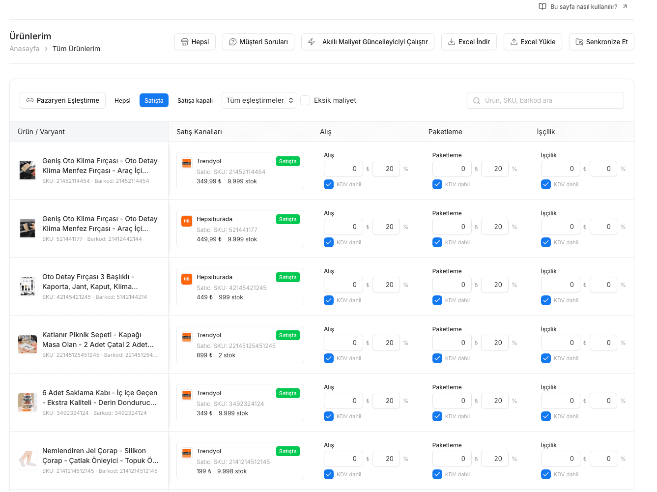Click the 'Excel İndir' button
Screen dimensions: 657x492
tap(469, 42)
